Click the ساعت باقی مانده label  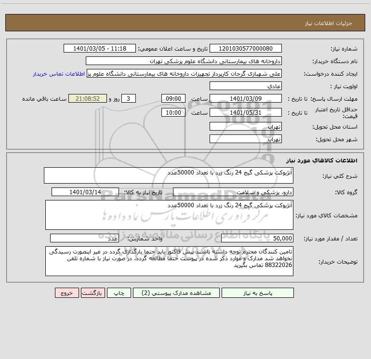point(44,99)
